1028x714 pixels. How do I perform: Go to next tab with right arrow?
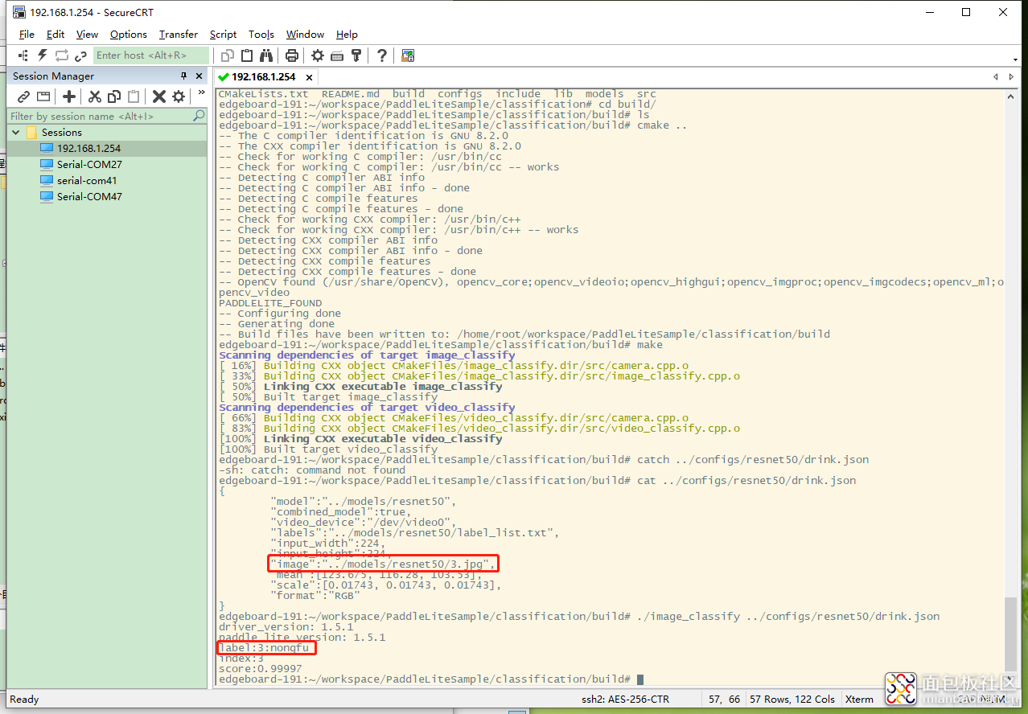[x=1012, y=77]
